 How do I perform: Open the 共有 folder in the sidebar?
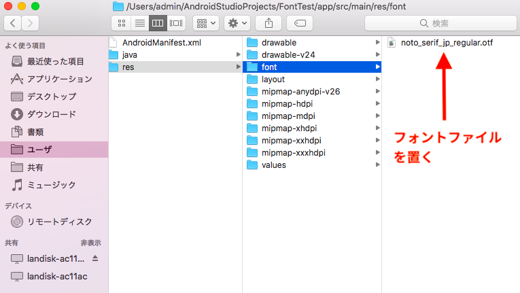click(x=54, y=167)
